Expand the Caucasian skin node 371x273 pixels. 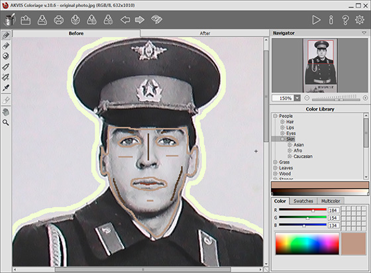click(x=290, y=156)
